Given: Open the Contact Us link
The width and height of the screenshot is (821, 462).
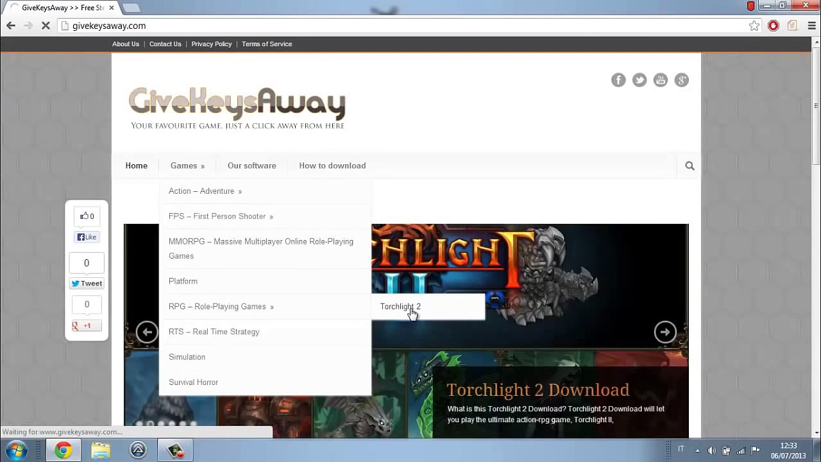Looking at the screenshot, I should tap(165, 44).
